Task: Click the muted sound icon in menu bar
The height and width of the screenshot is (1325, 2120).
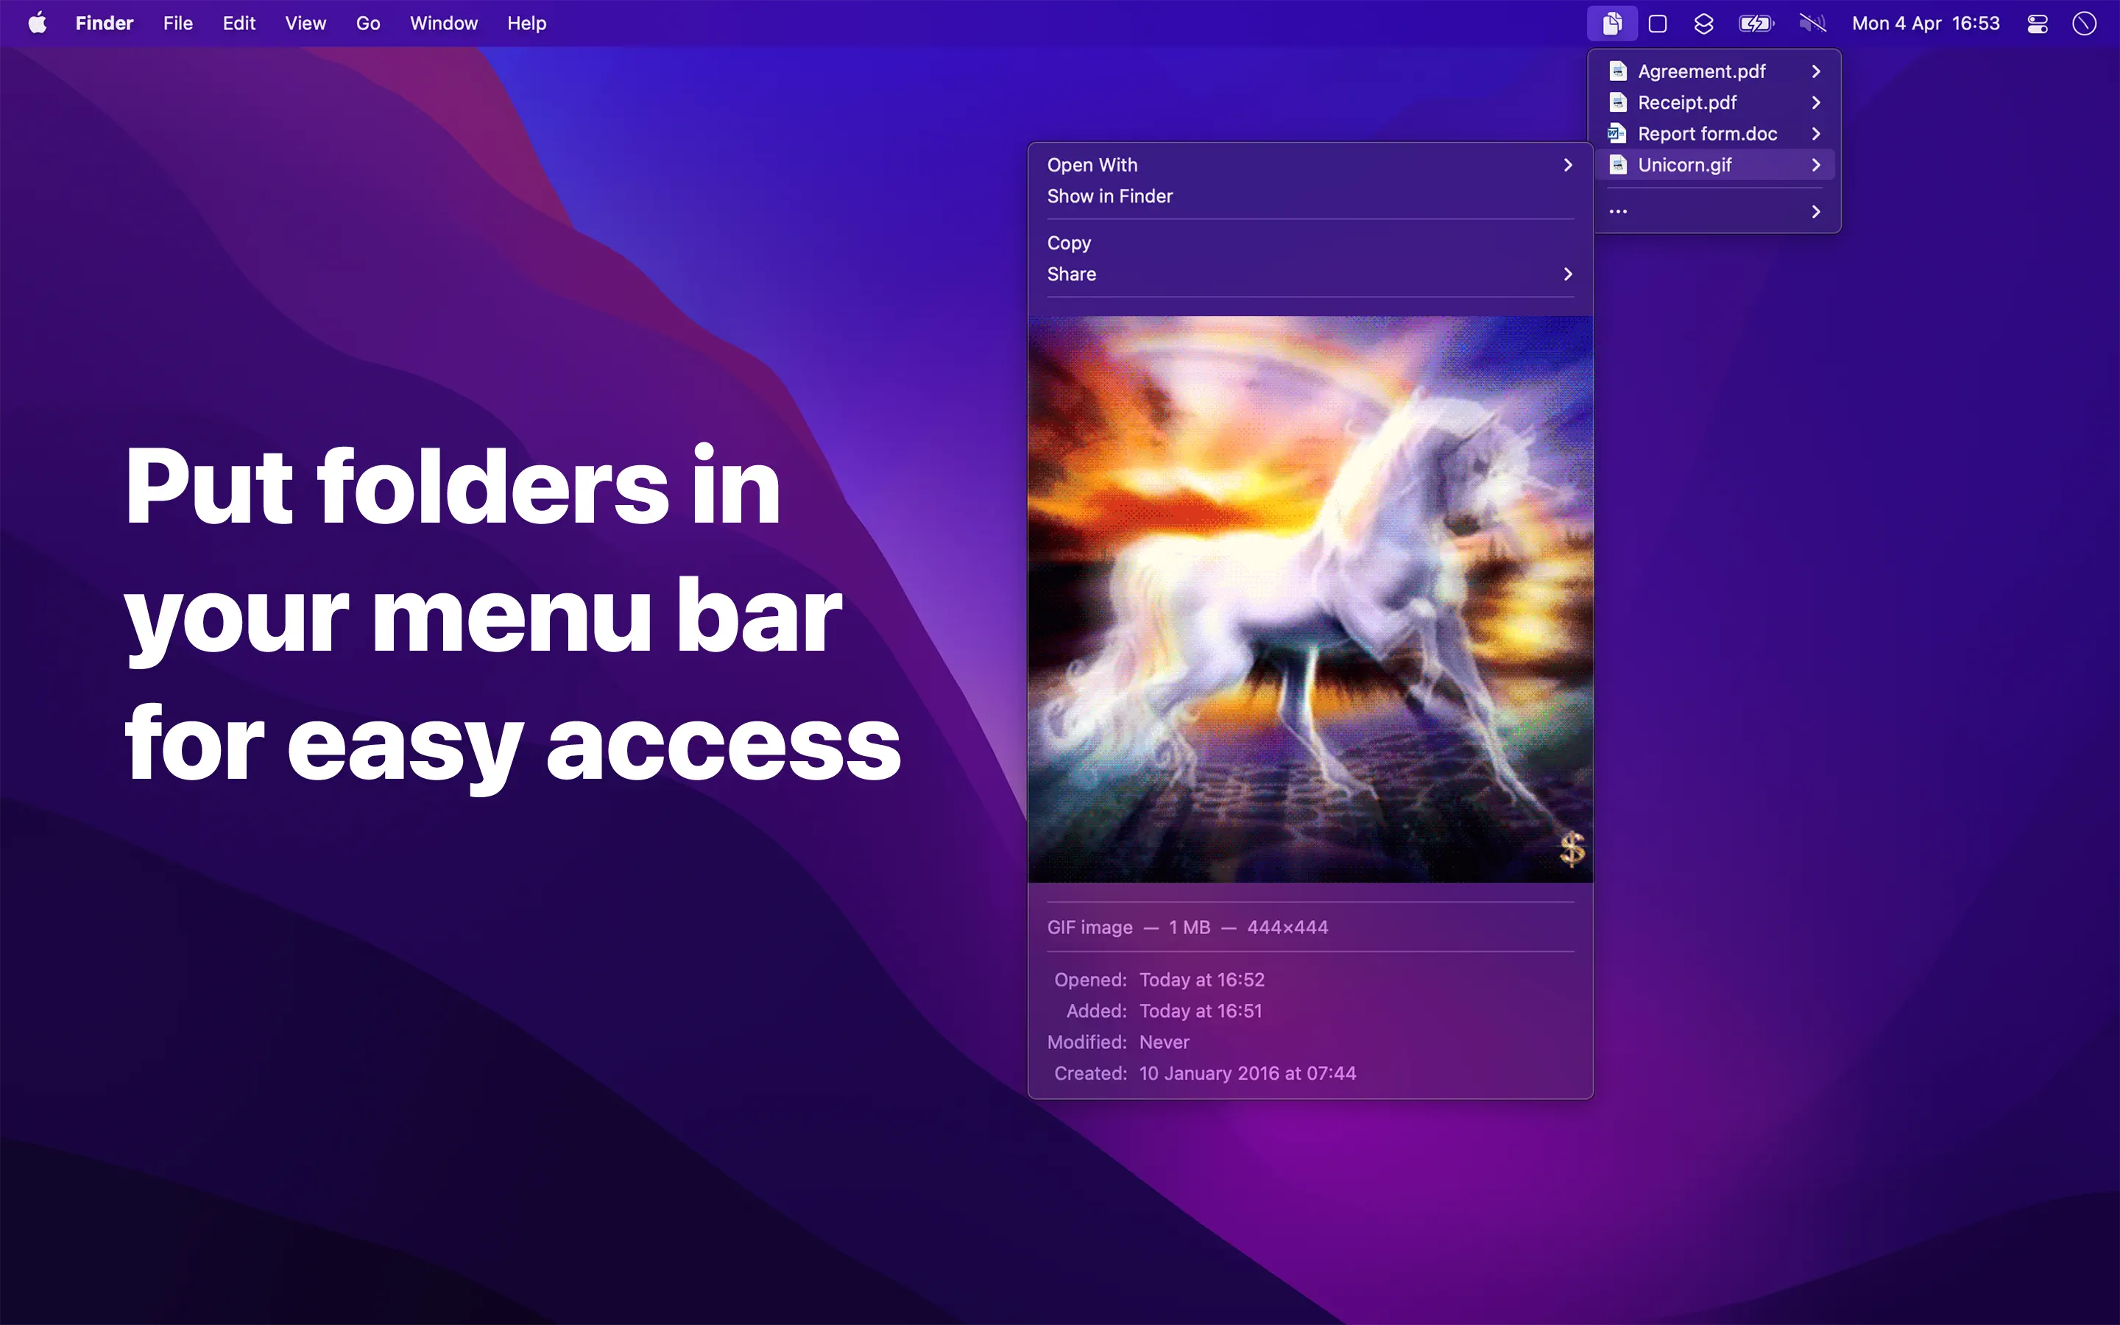Action: (x=1812, y=24)
